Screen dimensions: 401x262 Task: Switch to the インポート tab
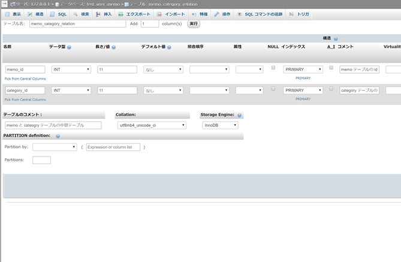pyautogui.click(x=171, y=14)
